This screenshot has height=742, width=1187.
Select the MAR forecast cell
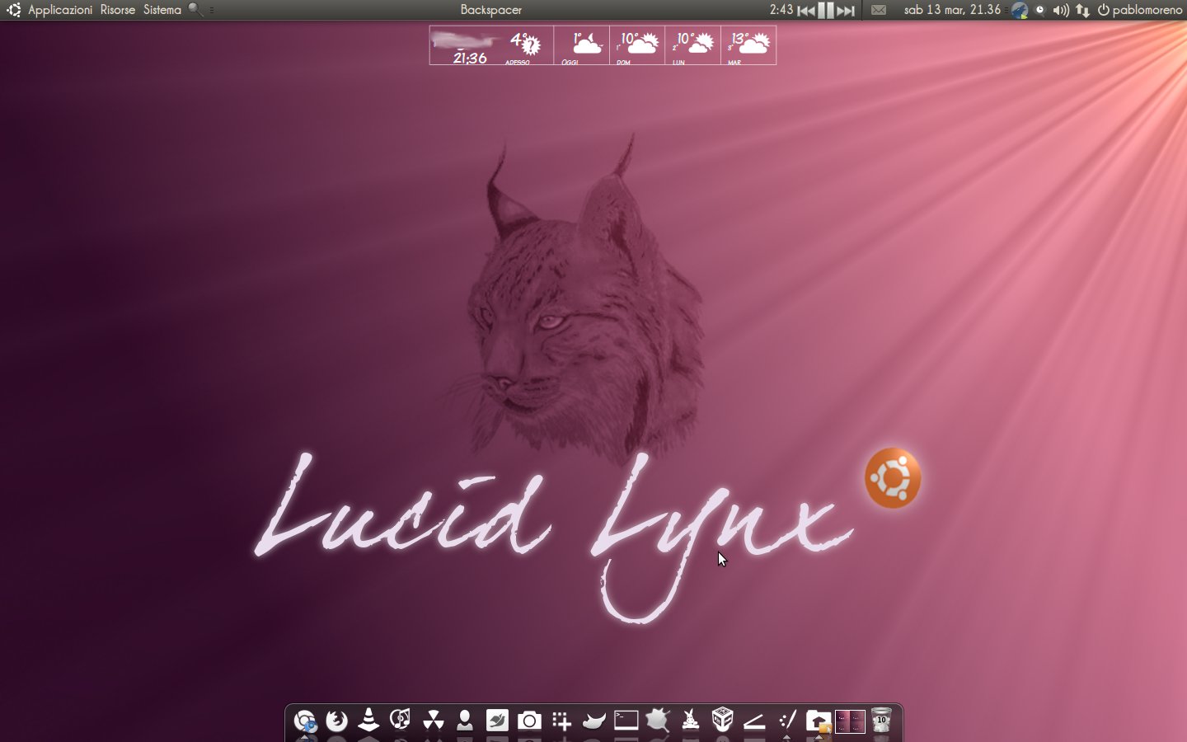(748, 45)
